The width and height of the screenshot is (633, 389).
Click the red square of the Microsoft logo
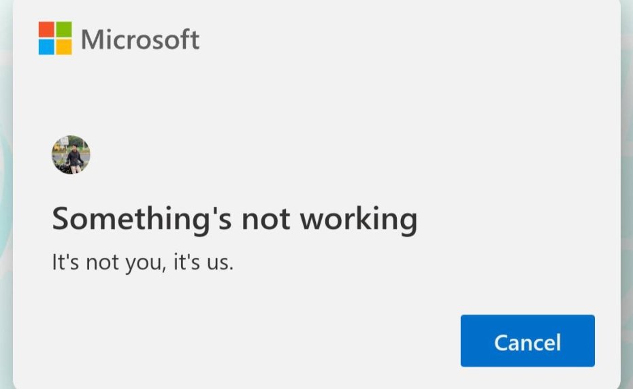[46, 29]
